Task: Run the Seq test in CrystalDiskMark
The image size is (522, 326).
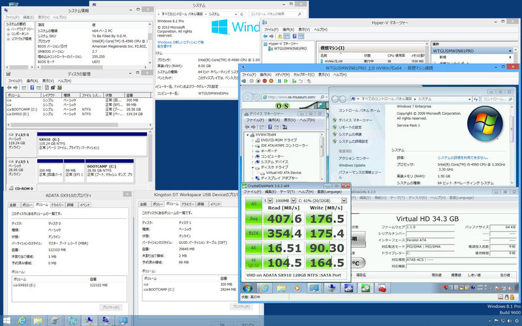Action: (x=253, y=218)
